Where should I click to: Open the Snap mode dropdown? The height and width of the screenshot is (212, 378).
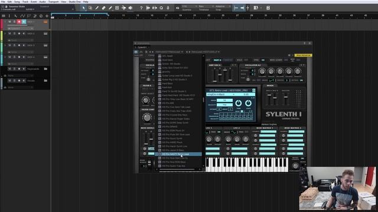(x=223, y=6)
